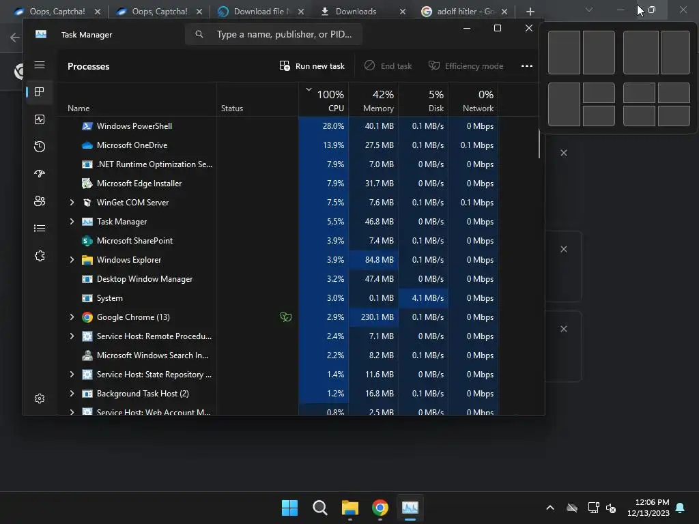Open the Details page icon in sidebar
This screenshot has height=524, width=699.
[39, 228]
